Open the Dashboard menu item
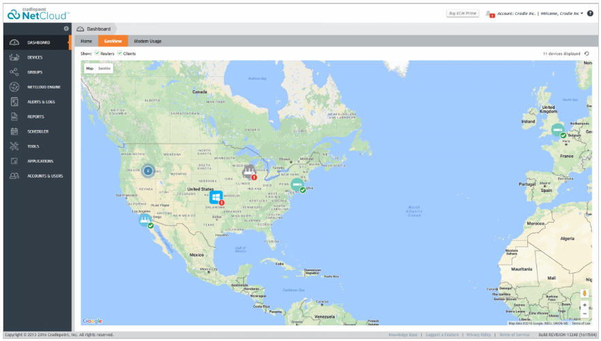Image resolution: width=601 pixels, height=341 pixels. click(x=37, y=42)
